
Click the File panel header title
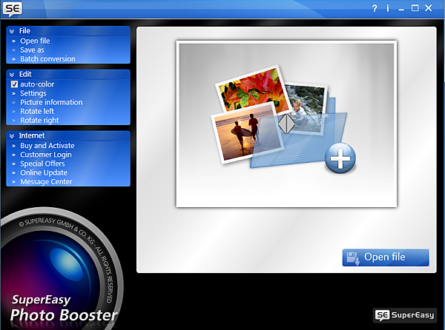coord(24,31)
